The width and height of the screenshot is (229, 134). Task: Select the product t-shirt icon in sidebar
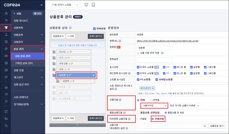[x=6, y=28]
